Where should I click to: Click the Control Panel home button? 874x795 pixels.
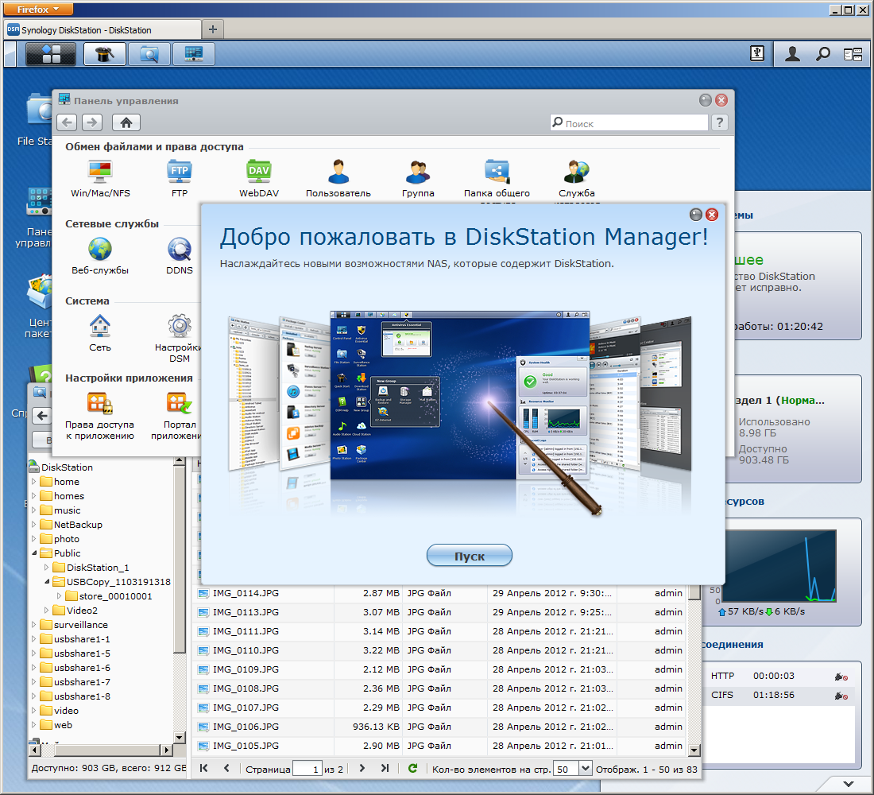pos(126,122)
